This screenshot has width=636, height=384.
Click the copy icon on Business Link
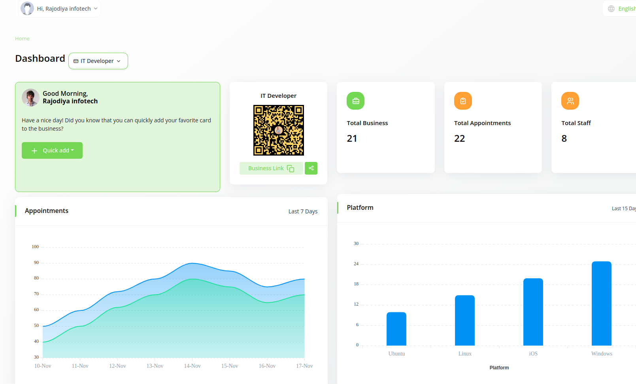click(x=291, y=169)
